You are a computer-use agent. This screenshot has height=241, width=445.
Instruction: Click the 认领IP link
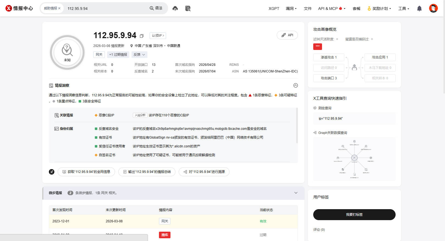pos(158,35)
